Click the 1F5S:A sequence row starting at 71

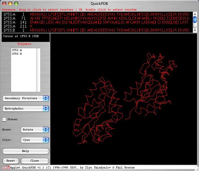click(x=96, y=18)
